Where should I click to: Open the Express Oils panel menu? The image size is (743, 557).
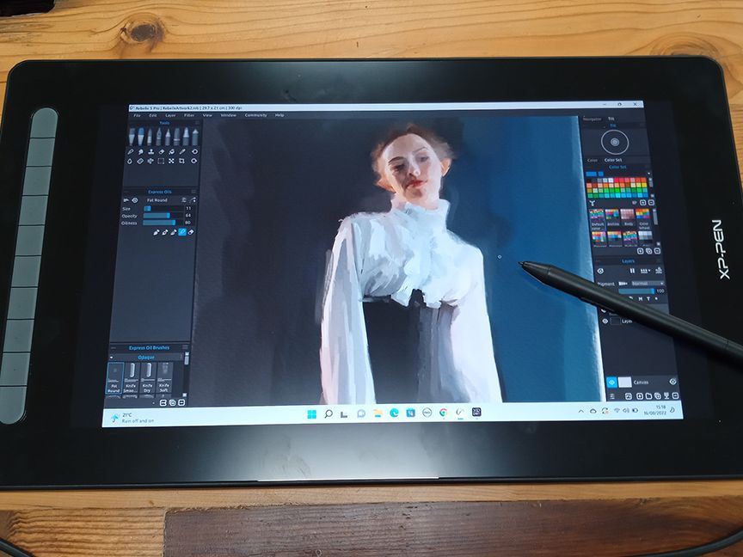(x=193, y=192)
